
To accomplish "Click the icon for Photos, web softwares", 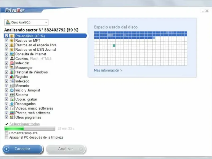I will coord(12,113).
